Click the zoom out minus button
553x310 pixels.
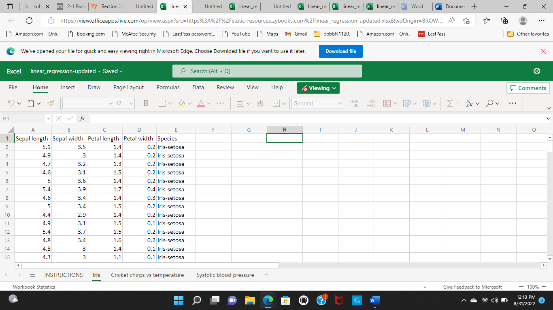click(522, 287)
